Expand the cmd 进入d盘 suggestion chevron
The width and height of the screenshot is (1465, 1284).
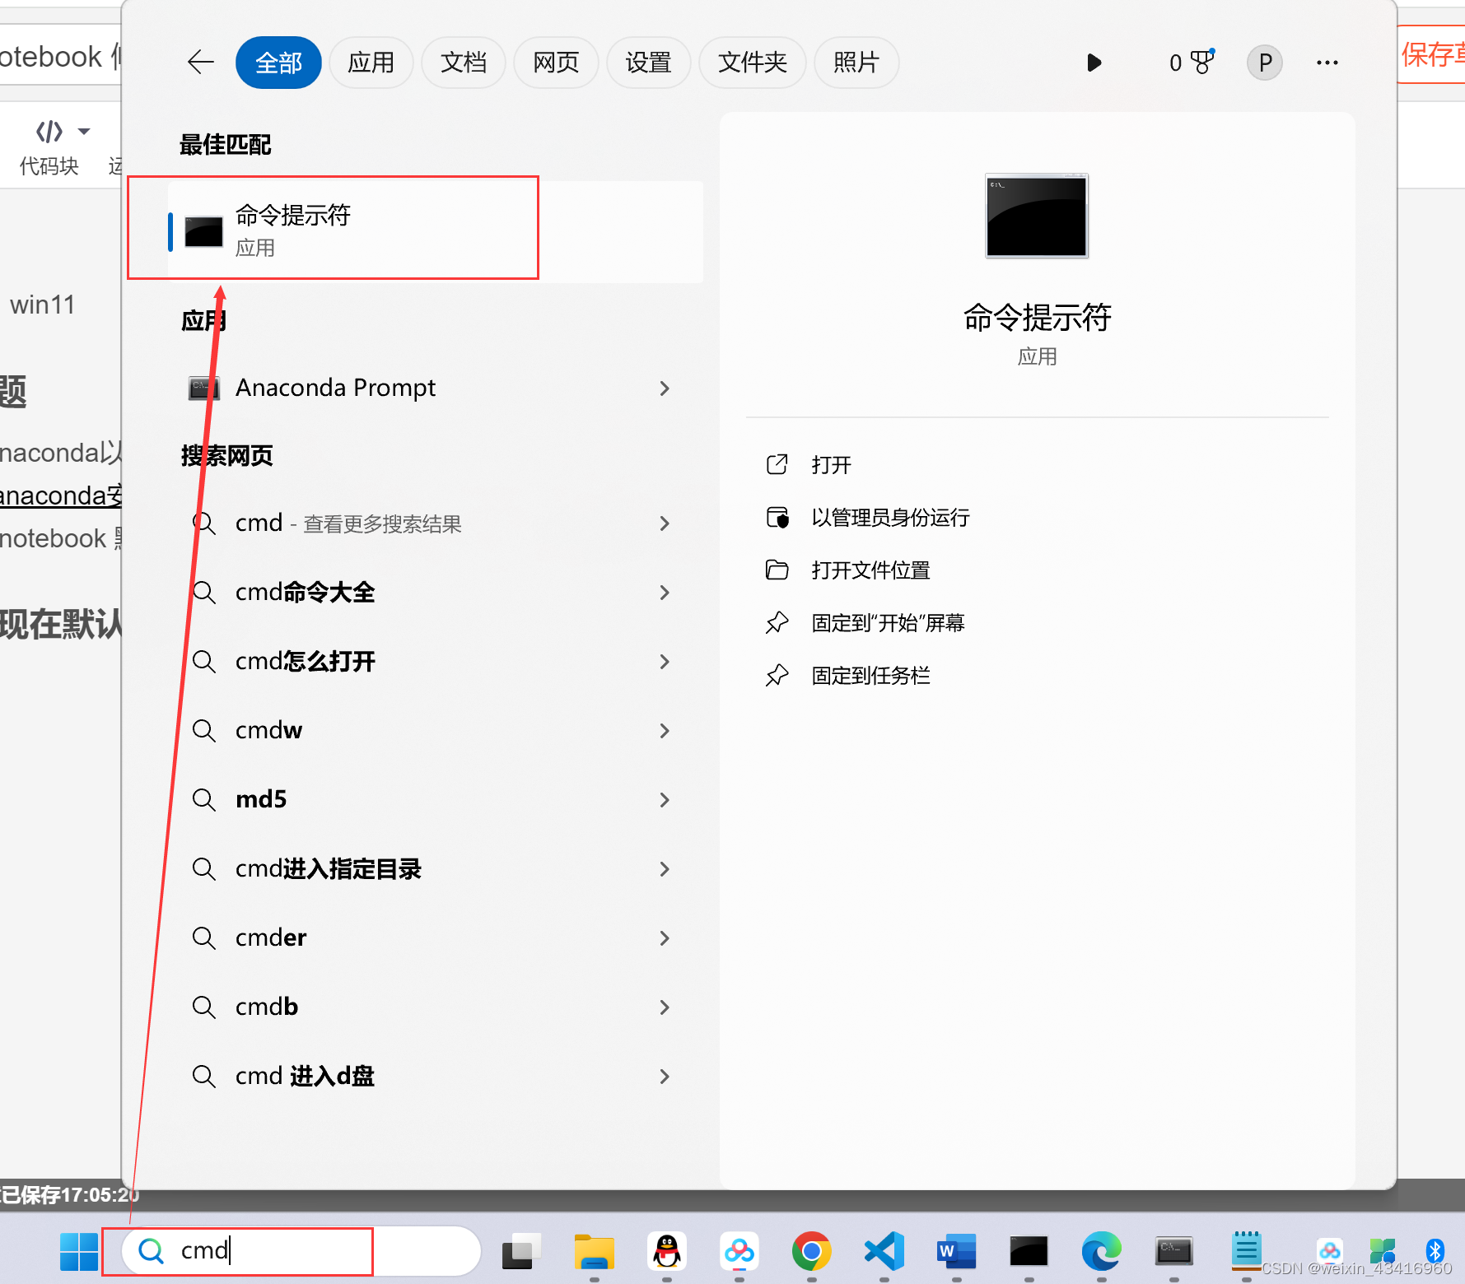click(x=665, y=1077)
